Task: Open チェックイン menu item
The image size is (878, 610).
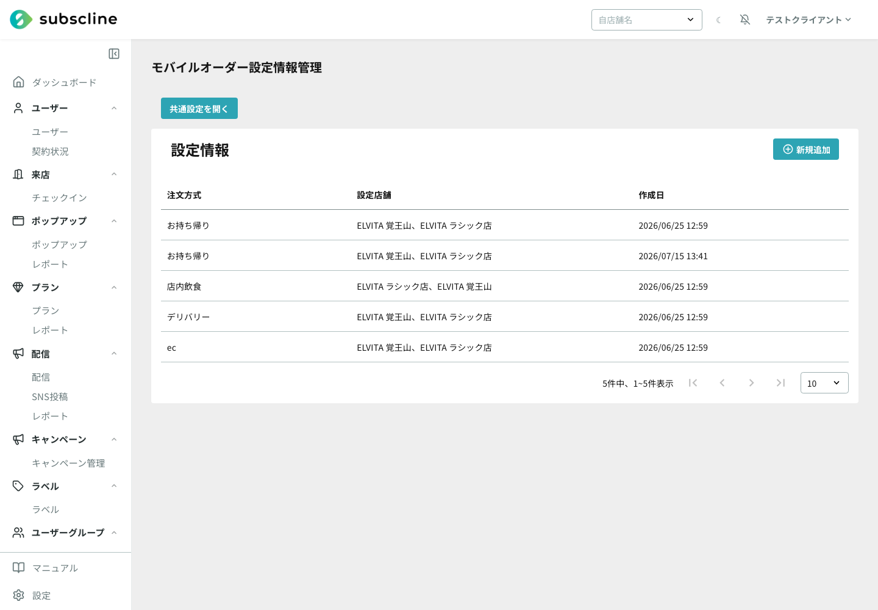Action: [x=59, y=198]
